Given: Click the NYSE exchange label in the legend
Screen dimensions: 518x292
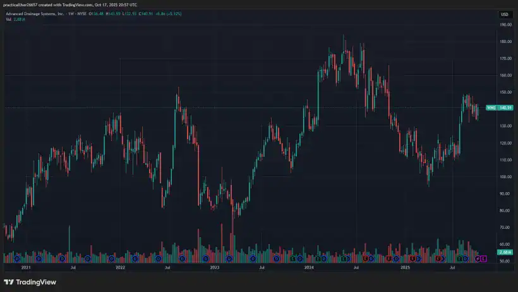Looking at the screenshot, I should pos(81,14).
